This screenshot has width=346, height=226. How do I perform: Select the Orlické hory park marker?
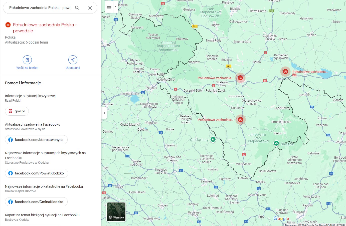(213, 139)
